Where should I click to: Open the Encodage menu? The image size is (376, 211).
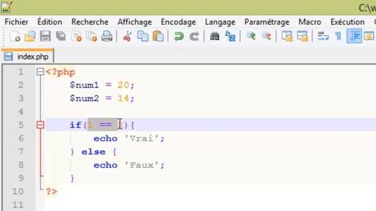coord(178,22)
